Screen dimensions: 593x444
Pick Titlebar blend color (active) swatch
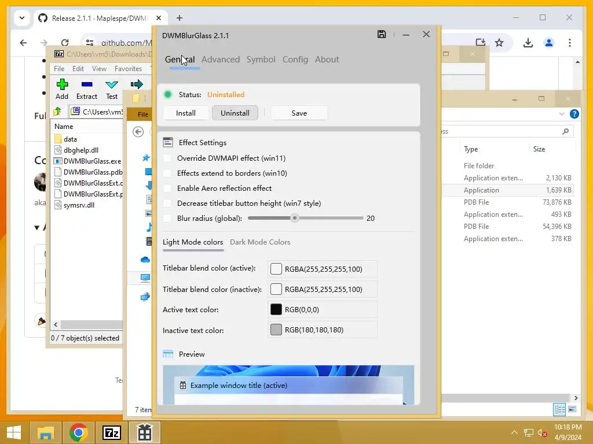click(x=276, y=269)
